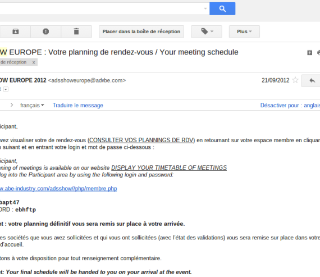Report spam using the exclamation icon

(x=45, y=31)
